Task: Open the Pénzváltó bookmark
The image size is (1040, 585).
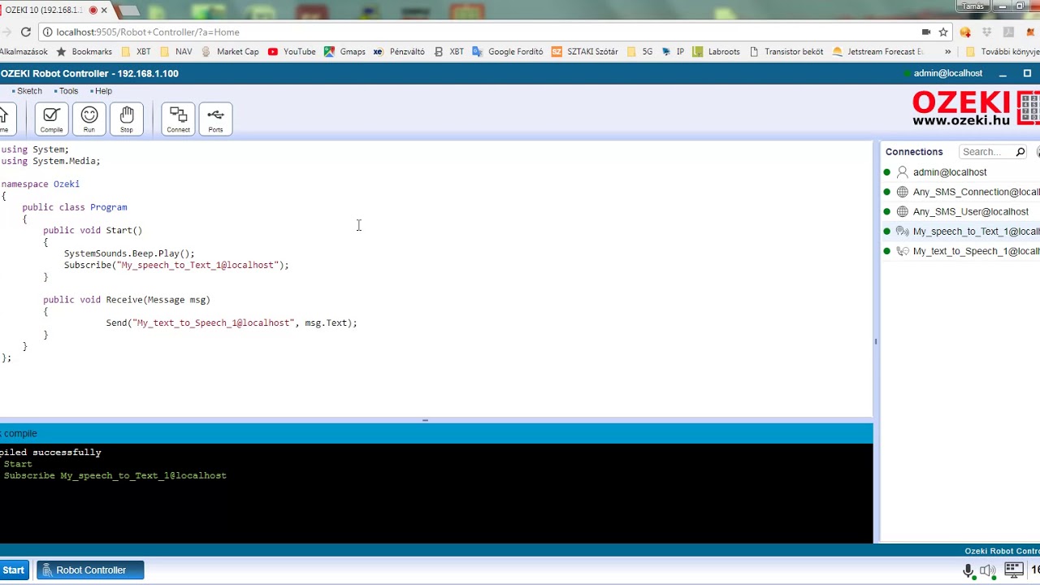Action: (x=399, y=51)
